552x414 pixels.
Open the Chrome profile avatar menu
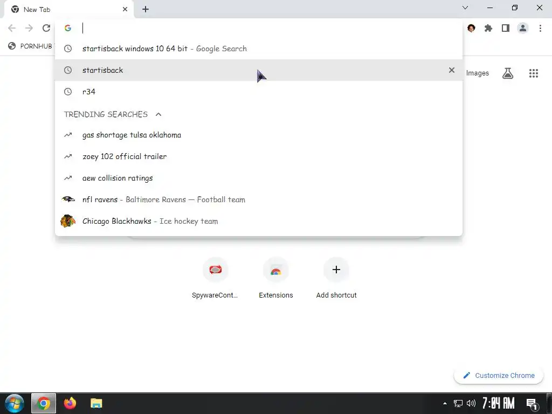pyautogui.click(x=523, y=28)
